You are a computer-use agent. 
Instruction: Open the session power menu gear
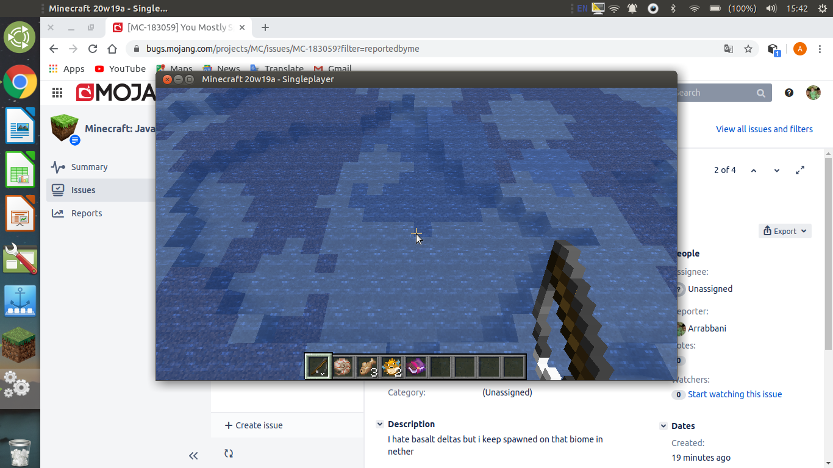click(822, 9)
